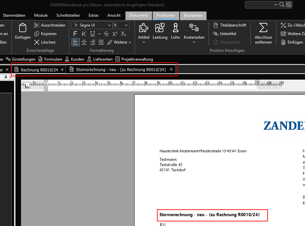Screen dimensions: 305x226
Task: Click the Artikel puzzle piece icon
Action: (x=143, y=28)
